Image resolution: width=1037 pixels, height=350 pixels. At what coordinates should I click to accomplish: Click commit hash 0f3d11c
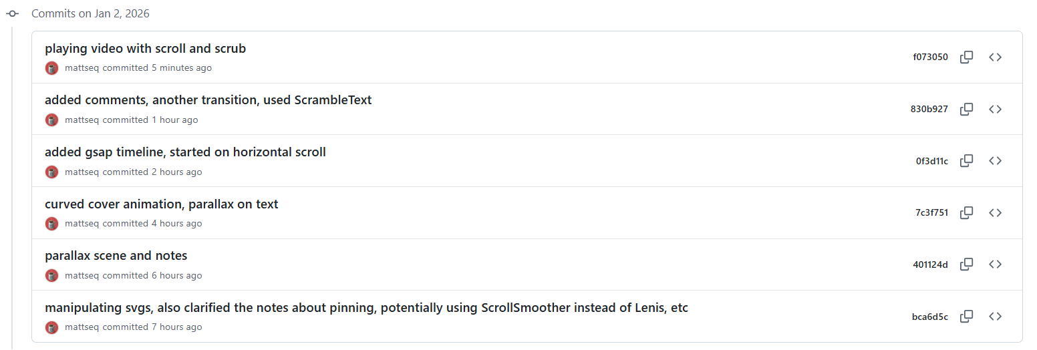click(931, 161)
